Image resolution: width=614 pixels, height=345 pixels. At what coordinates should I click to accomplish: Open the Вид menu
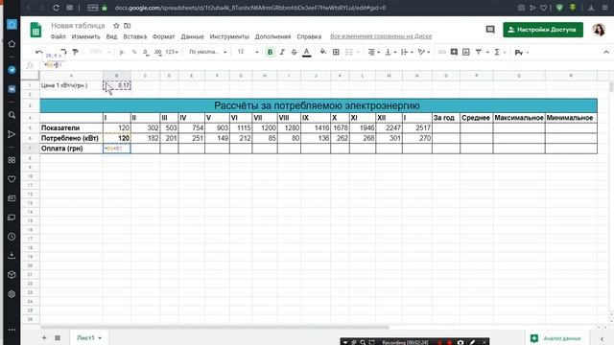[111, 36]
